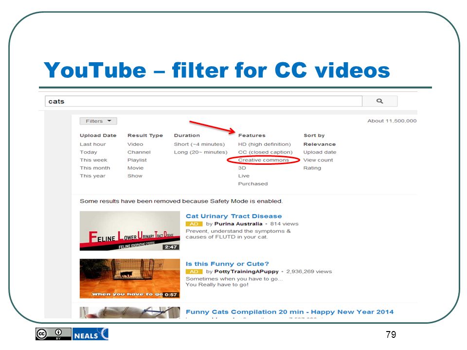Filter by HD (high definition)
467x350 pixels.
pyautogui.click(x=264, y=144)
